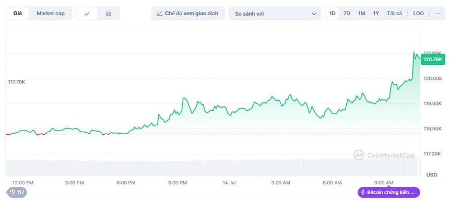Select the Market cap tab

[51, 13]
